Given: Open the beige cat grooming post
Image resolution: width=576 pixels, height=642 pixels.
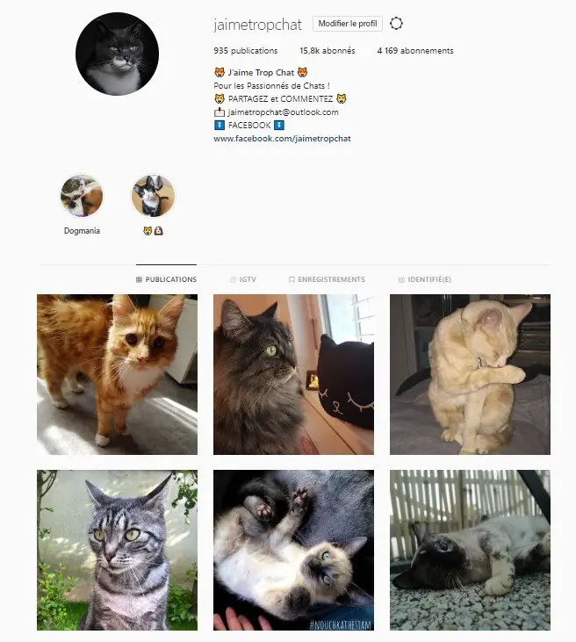Looking at the screenshot, I should tap(470, 374).
